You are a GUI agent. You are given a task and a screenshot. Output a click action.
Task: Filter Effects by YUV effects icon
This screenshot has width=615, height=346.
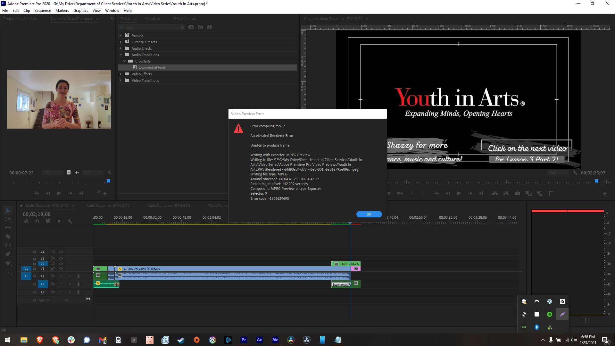[210, 27]
